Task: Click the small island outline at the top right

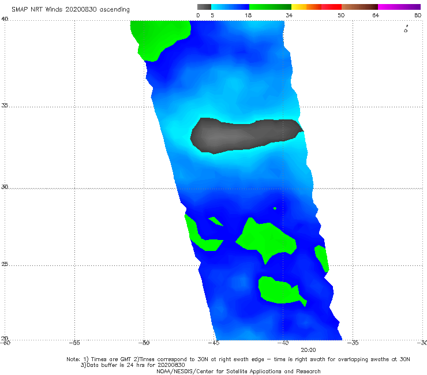Action: pos(406,29)
